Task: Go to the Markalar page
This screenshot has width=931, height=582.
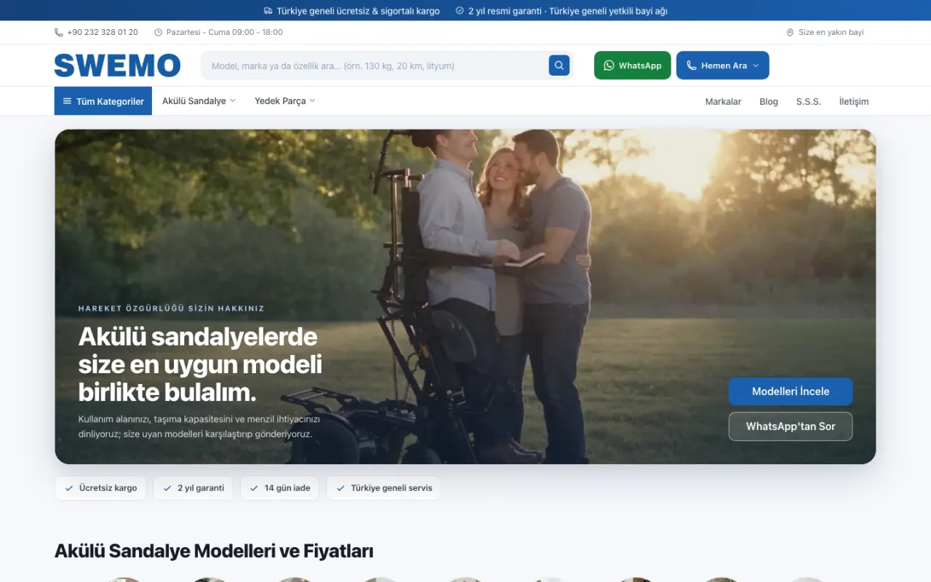Action: (723, 102)
